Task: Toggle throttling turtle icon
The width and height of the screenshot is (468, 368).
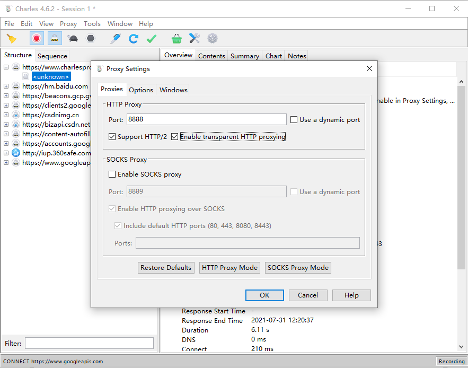Action: [x=73, y=39]
